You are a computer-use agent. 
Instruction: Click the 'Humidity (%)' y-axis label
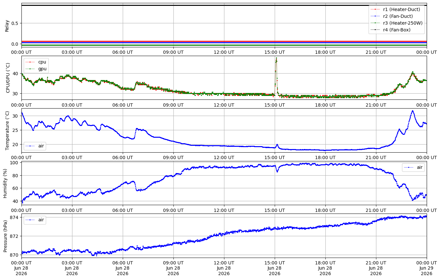pos(5,183)
